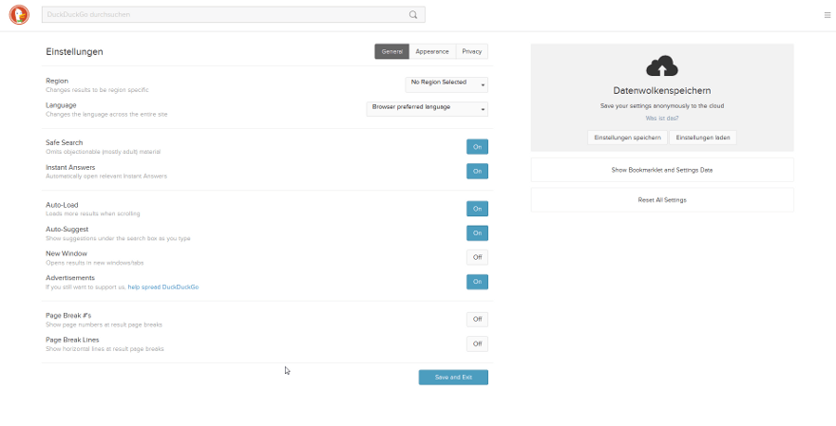
Task: Switch to the Appearance tab
Action: [432, 51]
